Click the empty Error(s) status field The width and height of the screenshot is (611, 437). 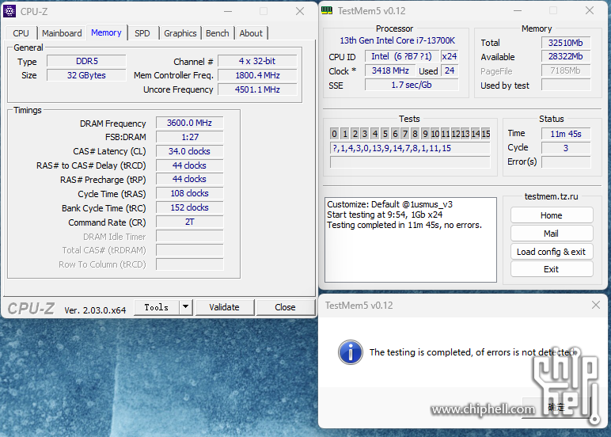[x=566, y=162]
